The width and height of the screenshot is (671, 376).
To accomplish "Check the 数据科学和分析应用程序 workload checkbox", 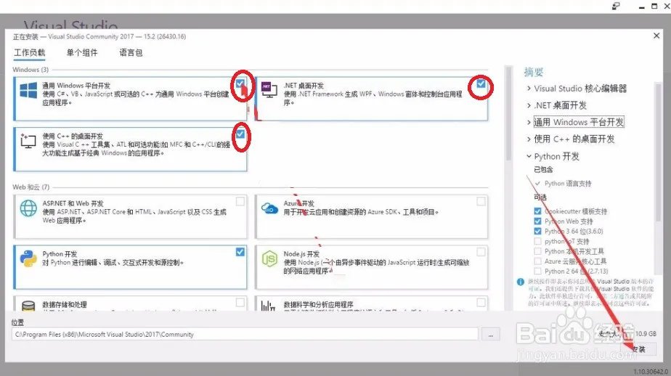I will [481, 303].
